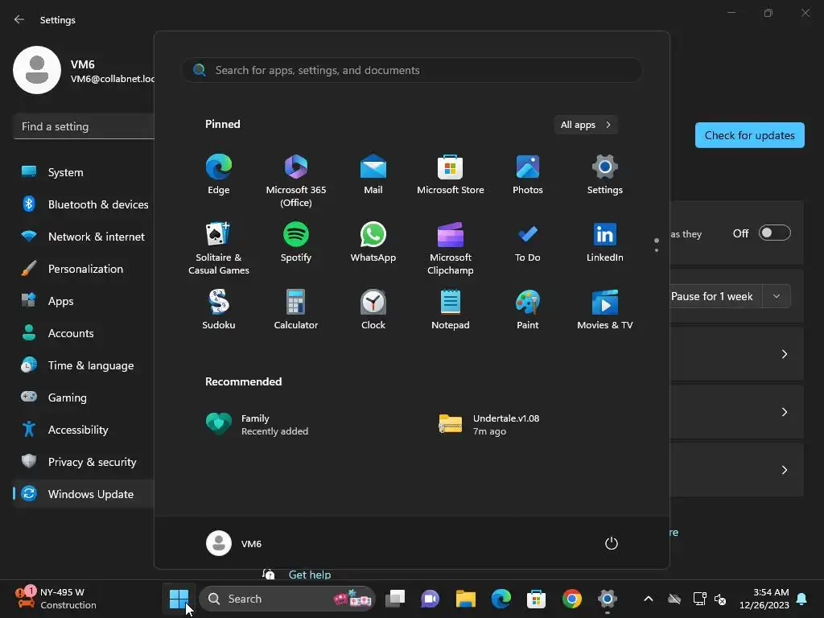This screenshot has width=824, height=618.
Task: Go to next pinned apps page dot
Action: (x=657, y=250)
